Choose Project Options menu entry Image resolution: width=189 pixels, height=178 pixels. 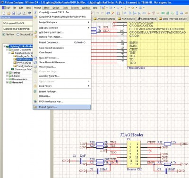click(x=62, y=107)
